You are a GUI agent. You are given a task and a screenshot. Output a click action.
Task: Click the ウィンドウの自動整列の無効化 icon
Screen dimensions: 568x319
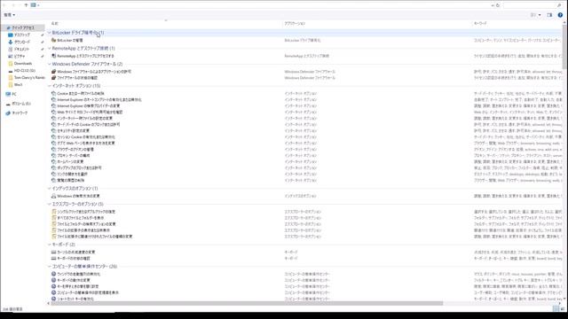[53, 274]
